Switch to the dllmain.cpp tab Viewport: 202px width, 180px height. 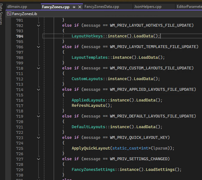point(17,7)
